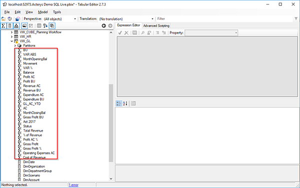
Task: Click the VW_HR table icon
Action: [16, 36]
